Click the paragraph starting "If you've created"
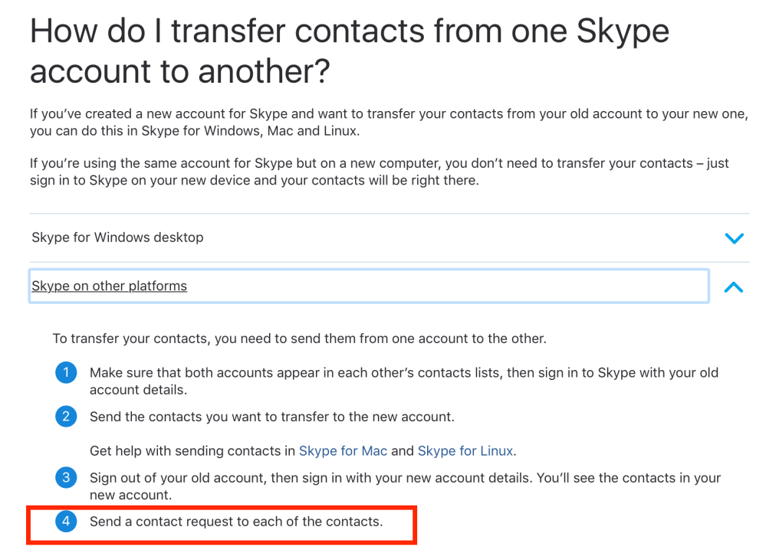This screenshot has height=553, width=766. [388, 123]
